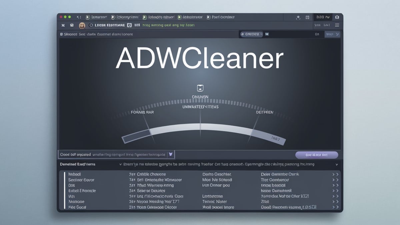Open the hamburger menu at top right
Viewport: 400px width, 225px height.
(337, 25)
